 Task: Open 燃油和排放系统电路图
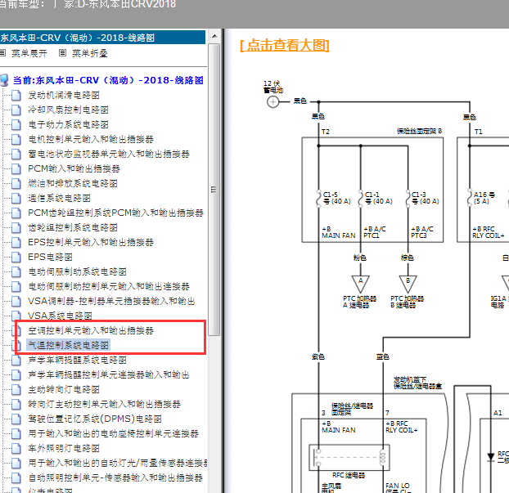pos(73,184)
